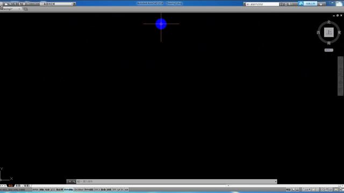Click the Isolate Objects icon in status bar

point(336,189)
